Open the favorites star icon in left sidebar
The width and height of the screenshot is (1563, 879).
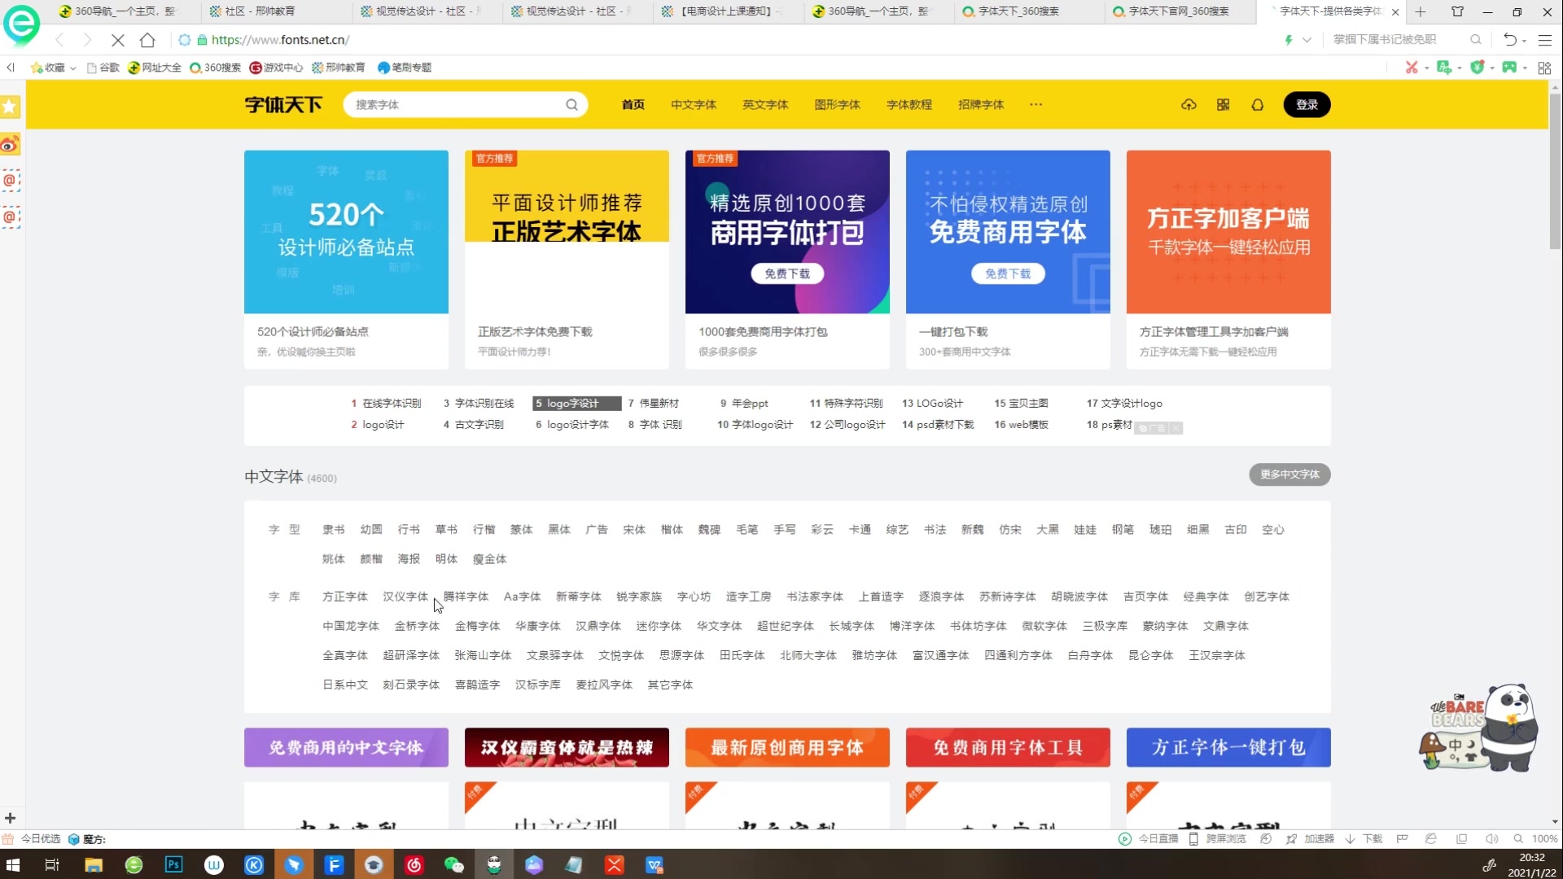coord(11,107)
